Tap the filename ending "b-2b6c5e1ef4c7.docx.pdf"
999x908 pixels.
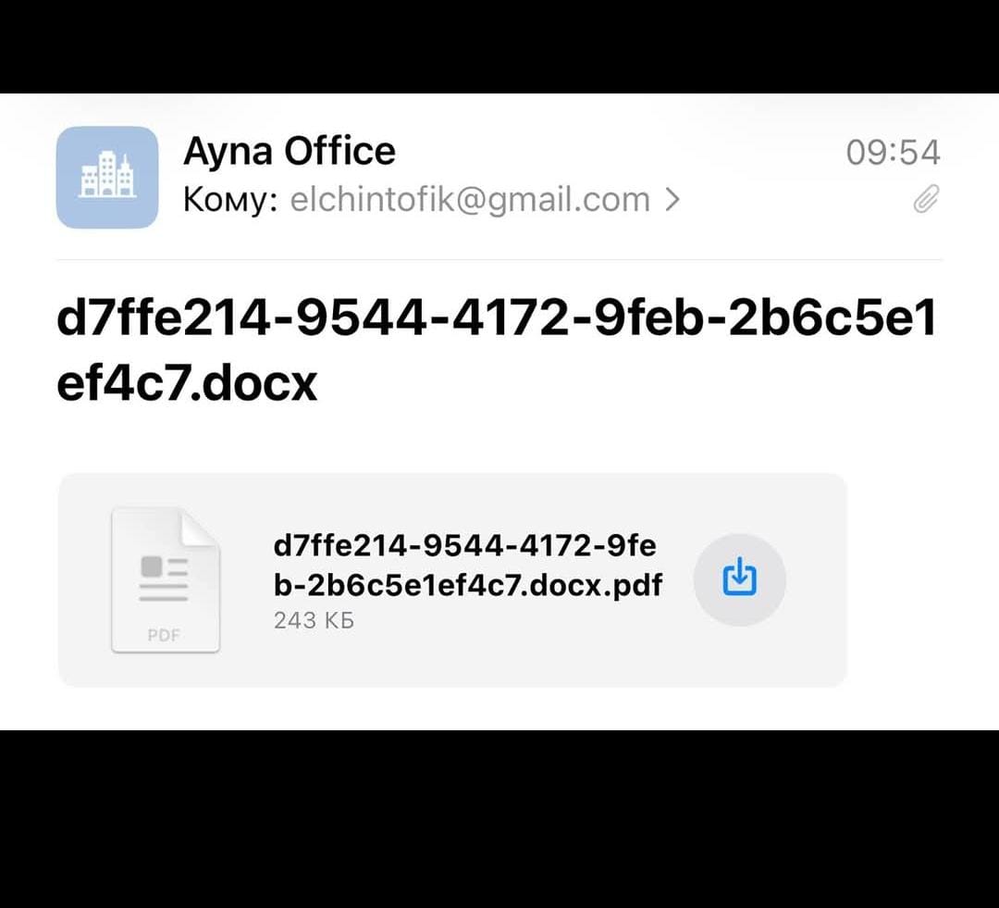click(x=468, y=585)
